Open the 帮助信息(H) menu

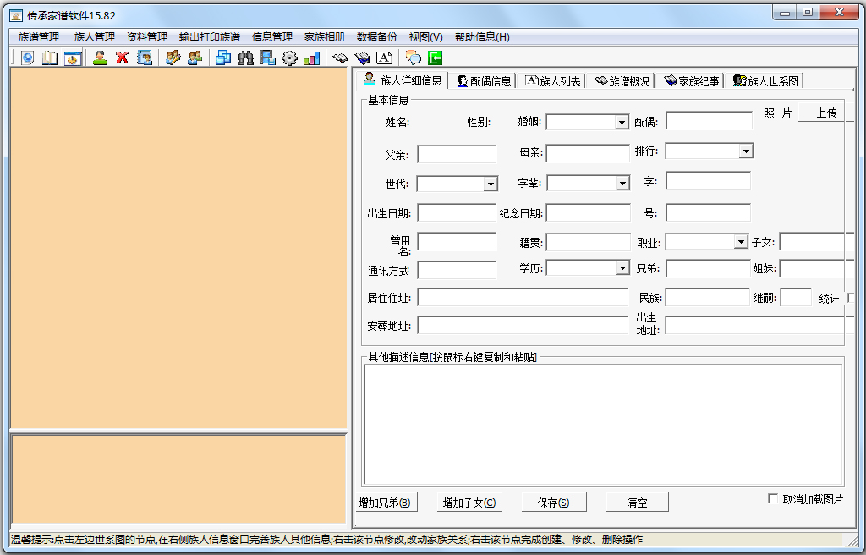pos(482,37)
